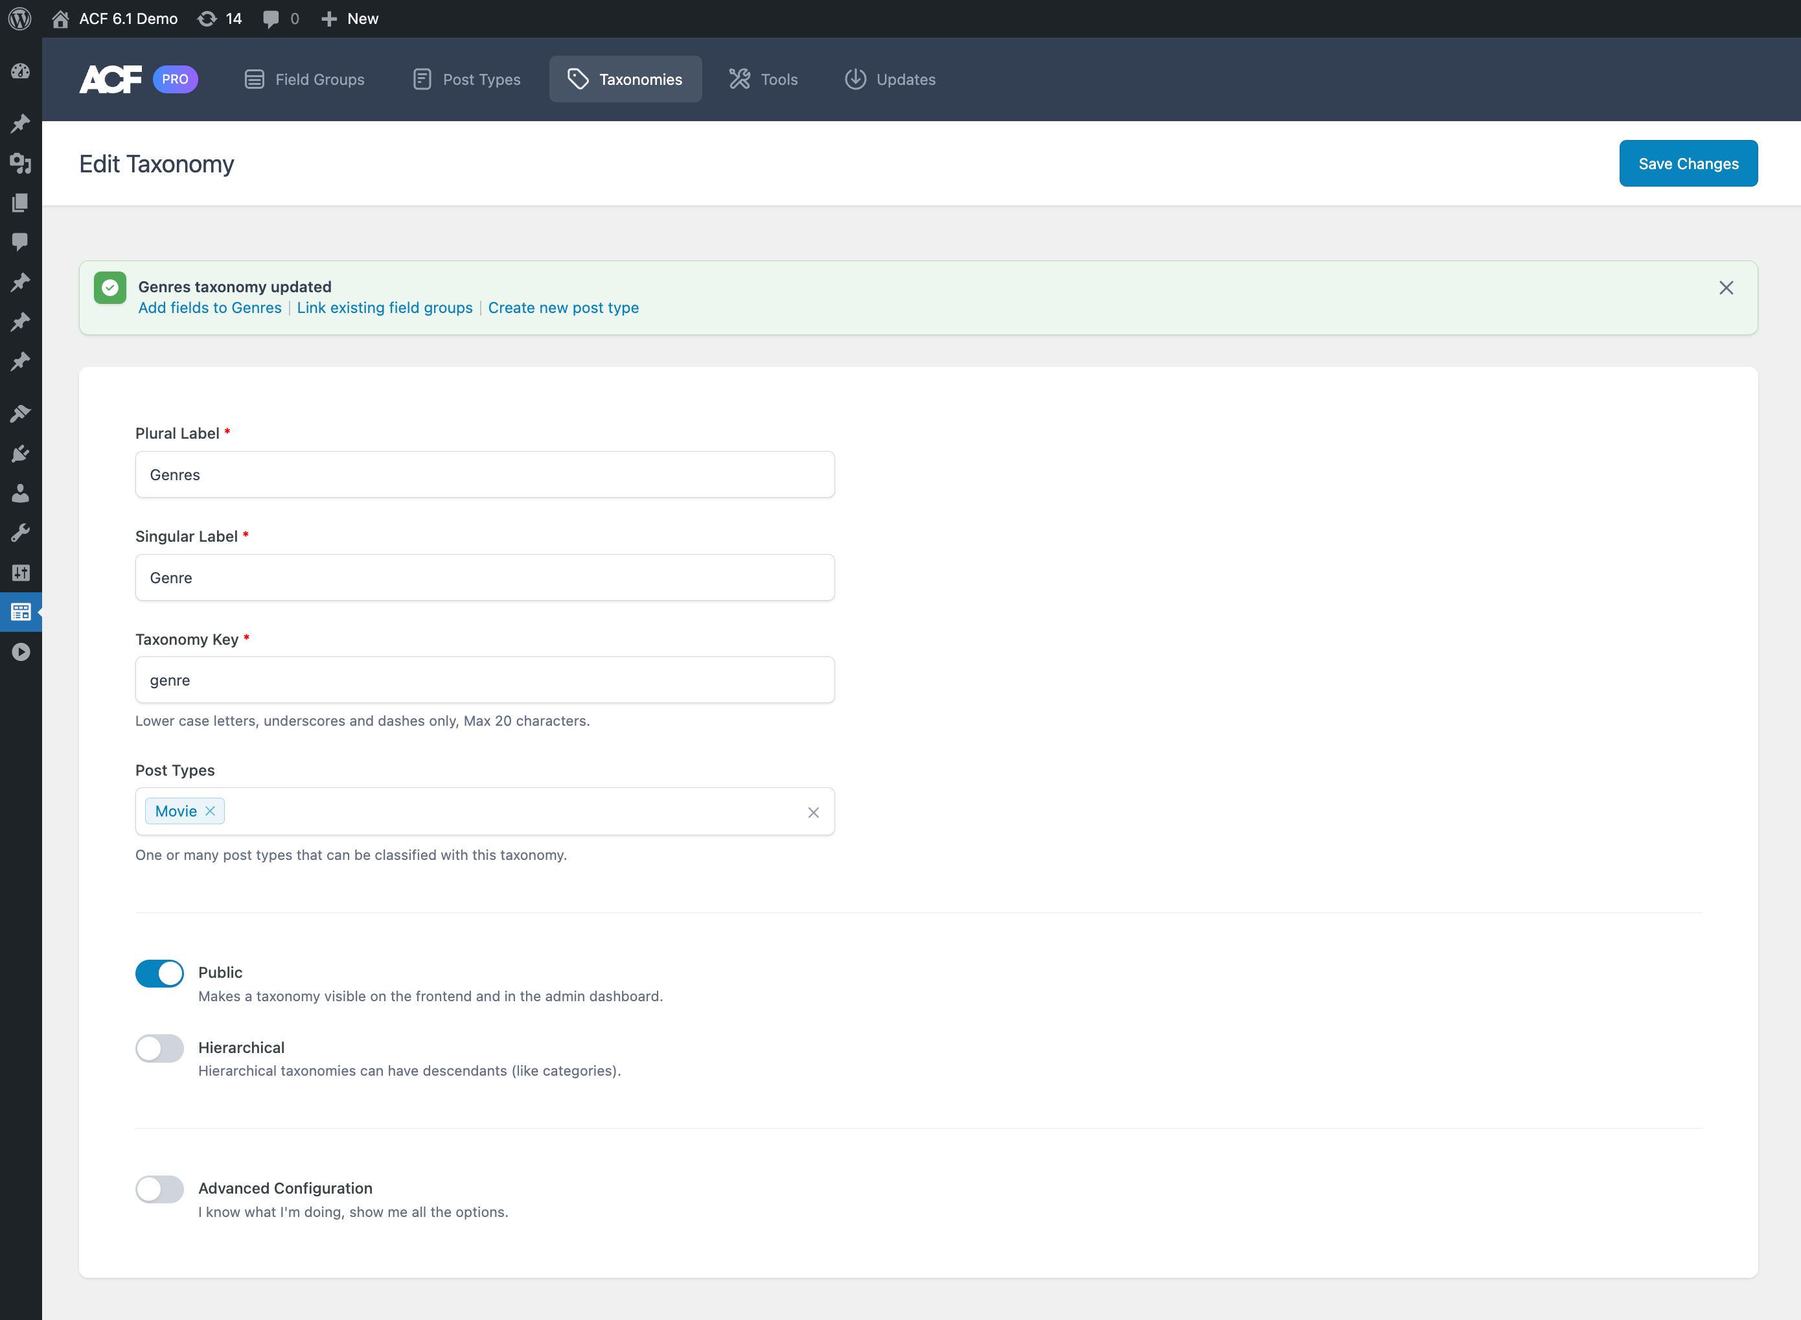Click the WordPress logo in the admin bar
Viewport: 1801px width, 1320px height.
[x=20, y=17]
